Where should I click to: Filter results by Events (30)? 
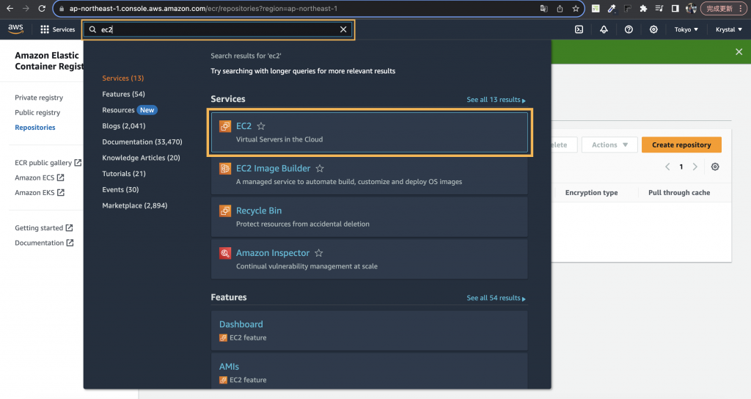point(120,189)
